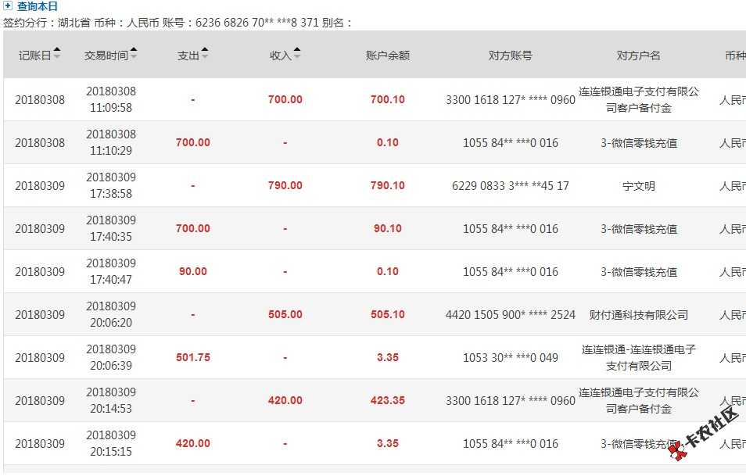Select the 700.00 income amount in first row
Image resolution: width=746 pixels, height=476 pixels.
coord(285,99)
